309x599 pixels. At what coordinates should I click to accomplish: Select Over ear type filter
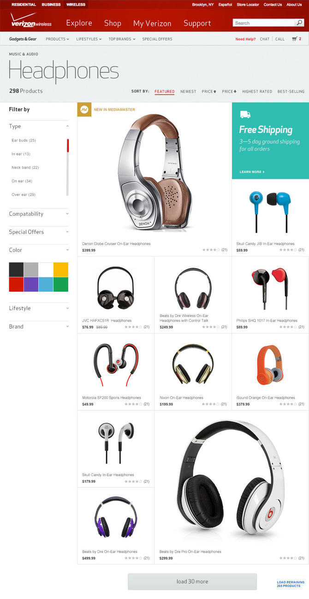click(x=24, y=194)
